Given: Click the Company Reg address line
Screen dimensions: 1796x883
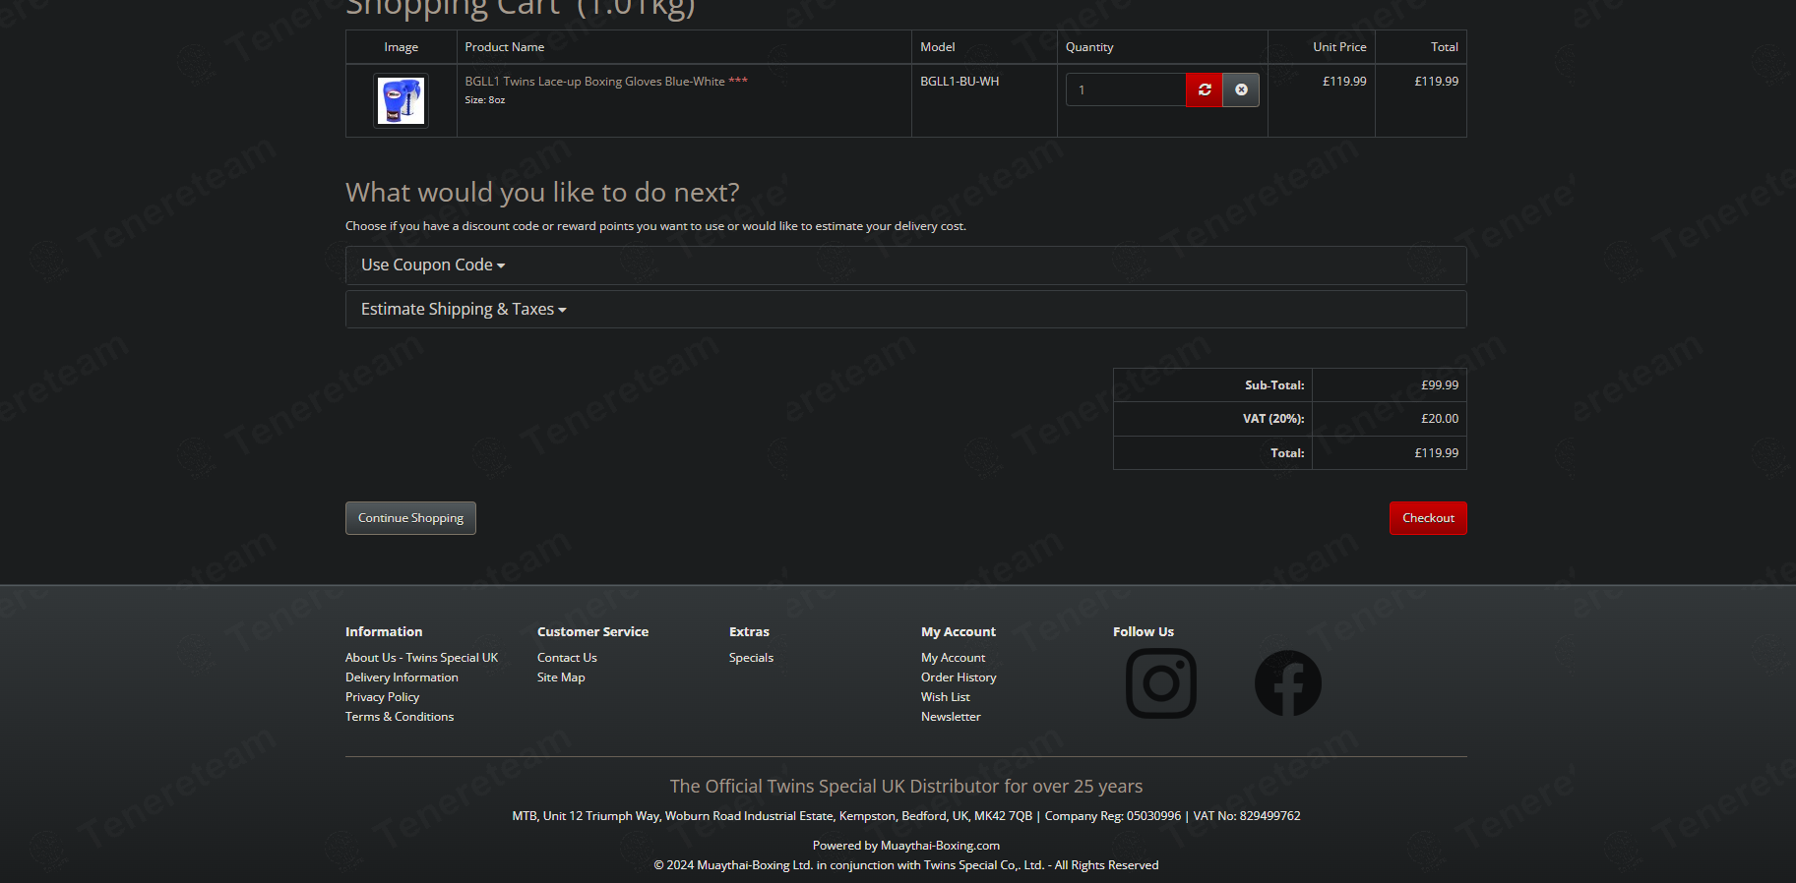Looking at the screenshot, I should point(906,816).
